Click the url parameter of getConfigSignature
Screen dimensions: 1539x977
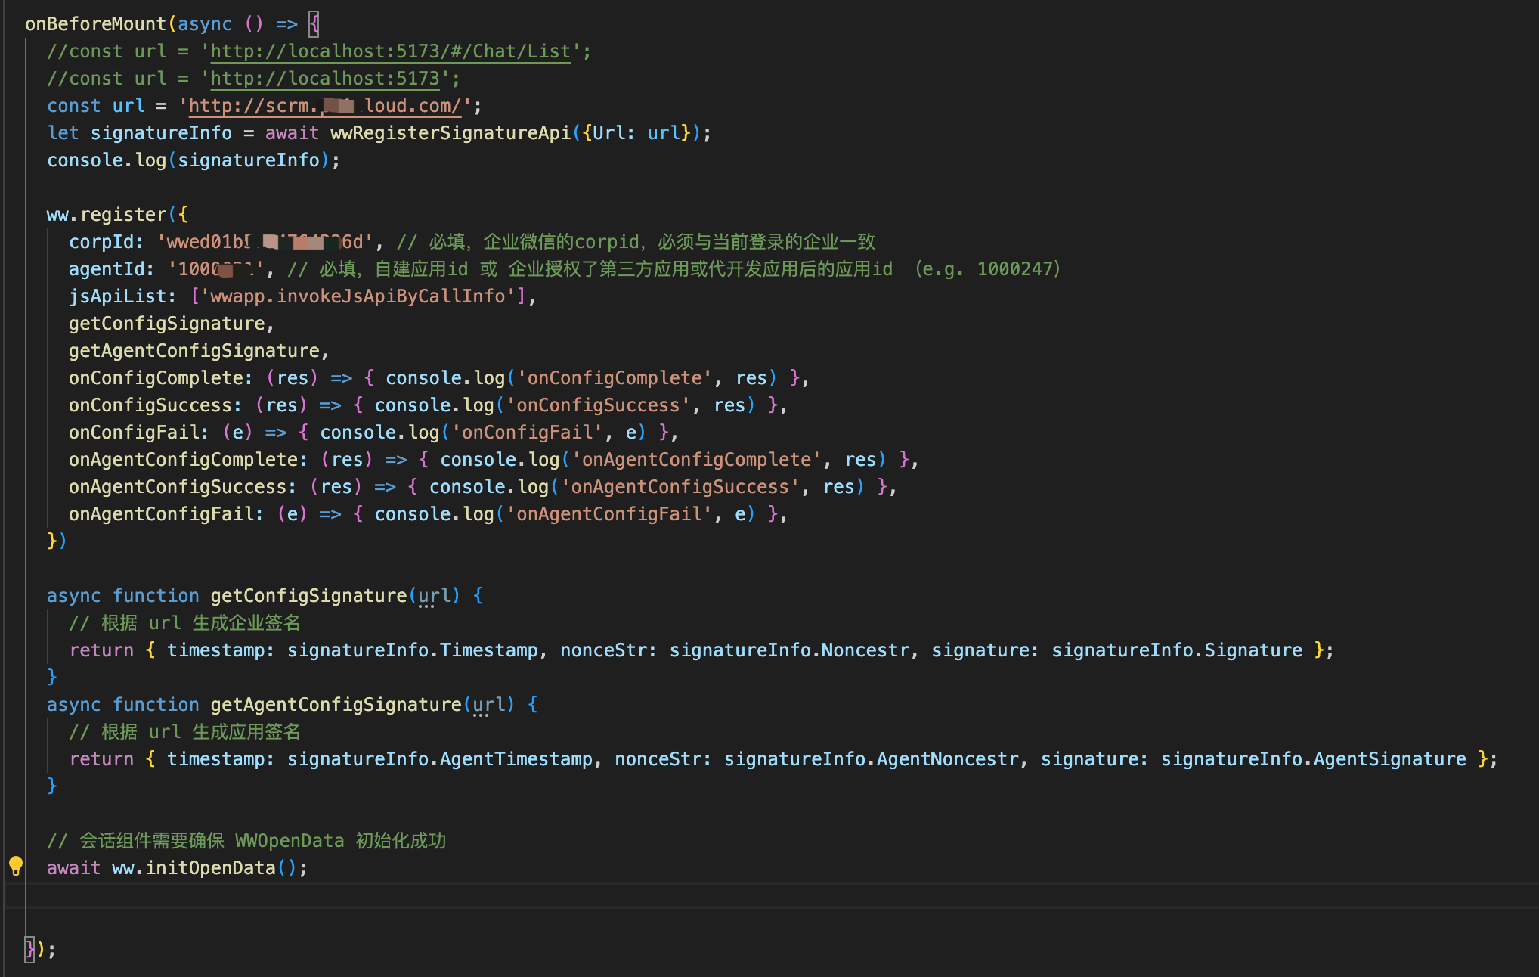[x=434, y=596]
